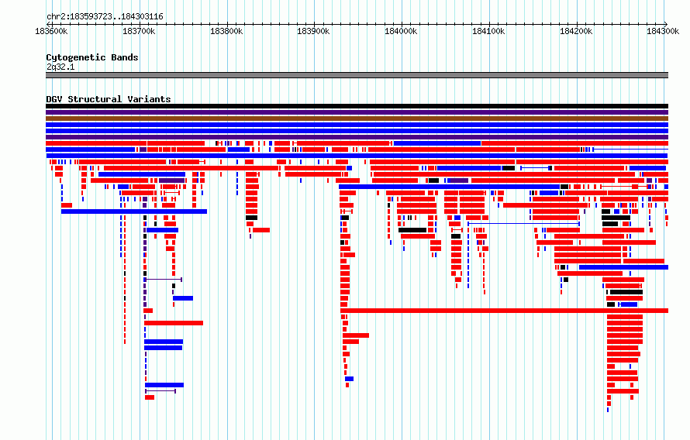690x440 pixels.
Task: Click the blue variant extending right to 184300k
Action: (623, 267)
